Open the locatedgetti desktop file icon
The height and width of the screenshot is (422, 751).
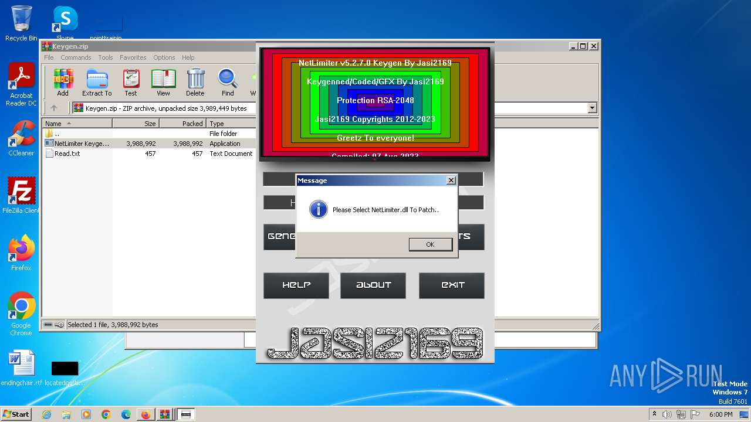coord(65,373)
